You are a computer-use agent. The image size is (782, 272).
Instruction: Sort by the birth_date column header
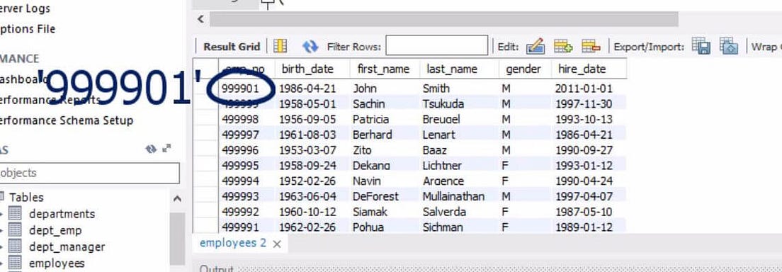point(312,69)
